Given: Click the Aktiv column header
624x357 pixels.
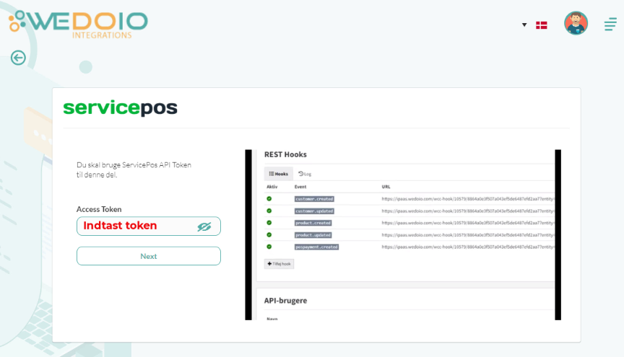Looking at the screenshot, I should 272,187.
